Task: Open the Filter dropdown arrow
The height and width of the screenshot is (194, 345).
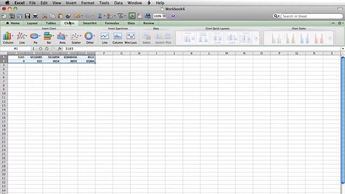Action: click(x=125, y=16)
